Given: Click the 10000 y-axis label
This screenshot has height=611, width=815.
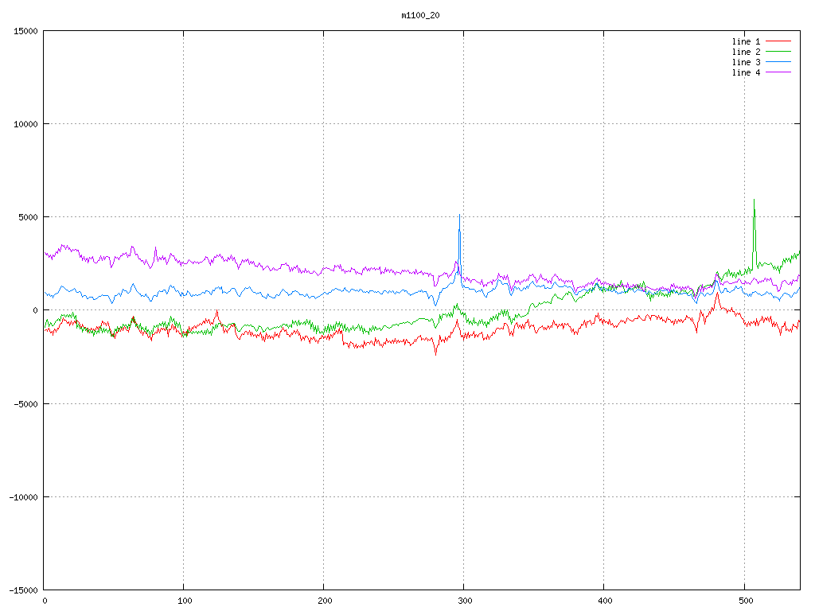Looking at the screenshot, I should pyautogui.click(x=26, y=124).
